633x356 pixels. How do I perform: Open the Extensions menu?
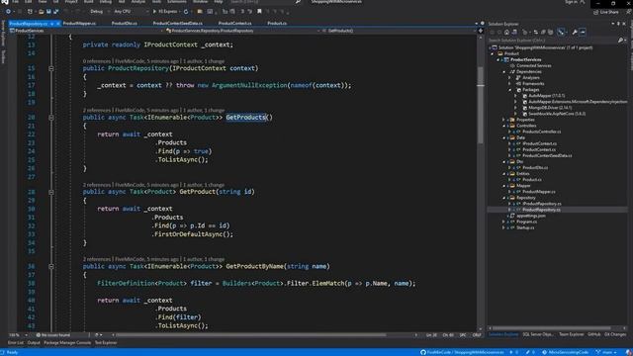[x=177, y=2]
